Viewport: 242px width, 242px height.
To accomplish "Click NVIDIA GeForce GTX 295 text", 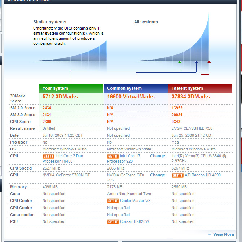I will coord(126,177).
